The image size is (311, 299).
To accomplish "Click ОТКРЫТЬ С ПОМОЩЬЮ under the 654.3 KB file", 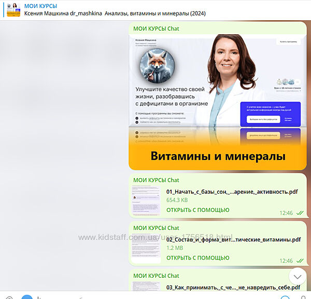I will click(x=197, y=210).
